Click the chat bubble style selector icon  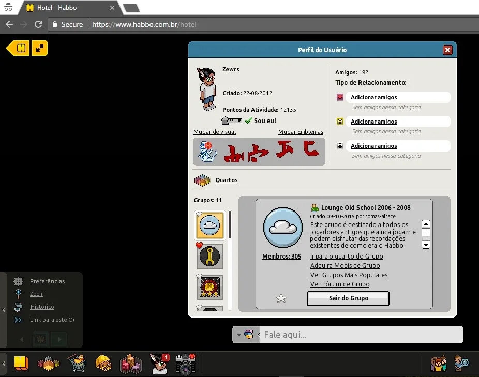(249, 335)
